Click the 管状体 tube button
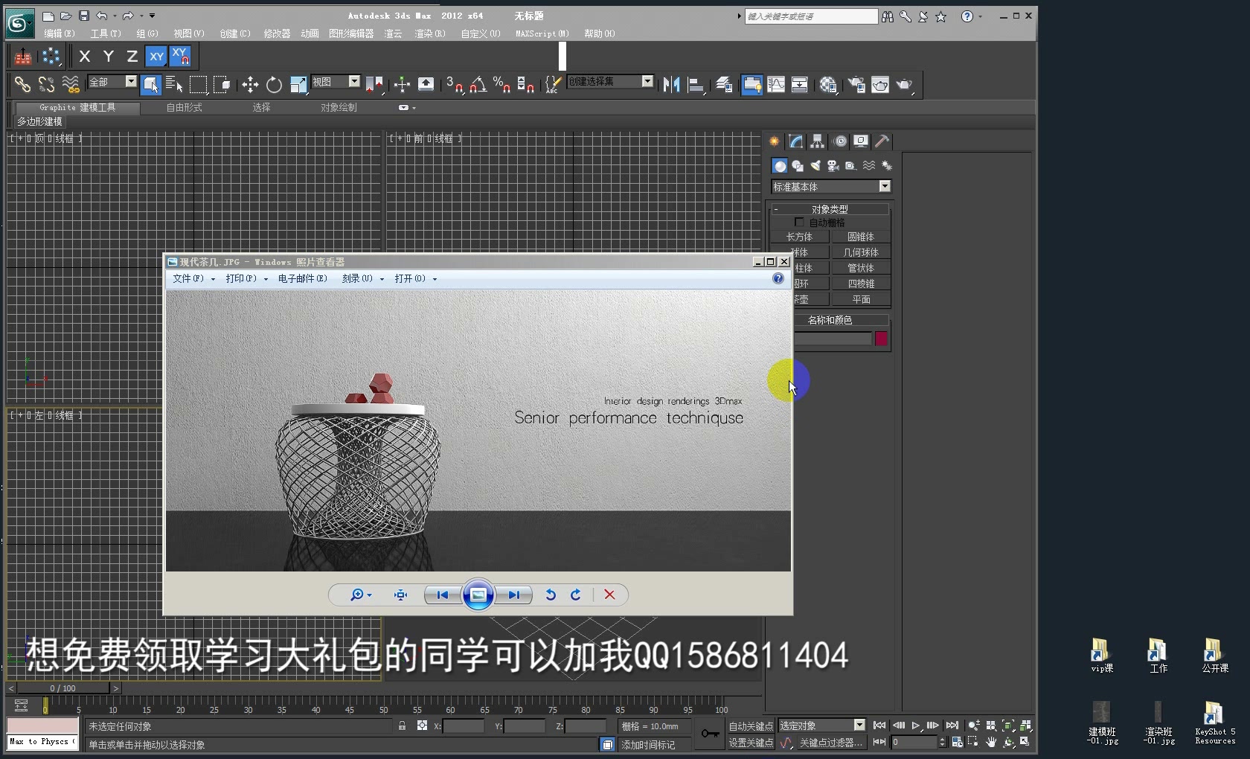 click(x=861, y=268)
